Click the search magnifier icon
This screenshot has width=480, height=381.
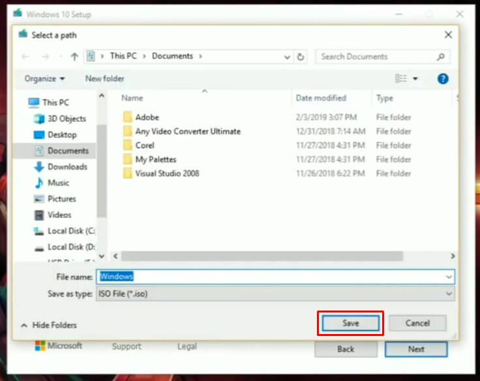tap(440, 57)
